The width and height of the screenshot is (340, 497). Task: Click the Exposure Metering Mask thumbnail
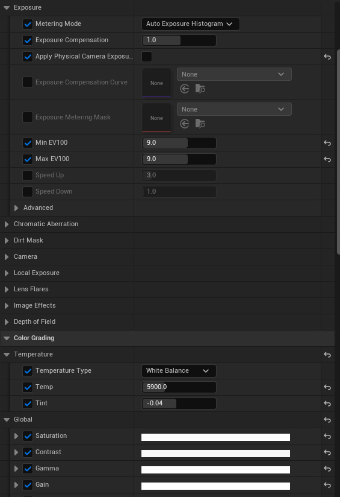tap(156, 118)
